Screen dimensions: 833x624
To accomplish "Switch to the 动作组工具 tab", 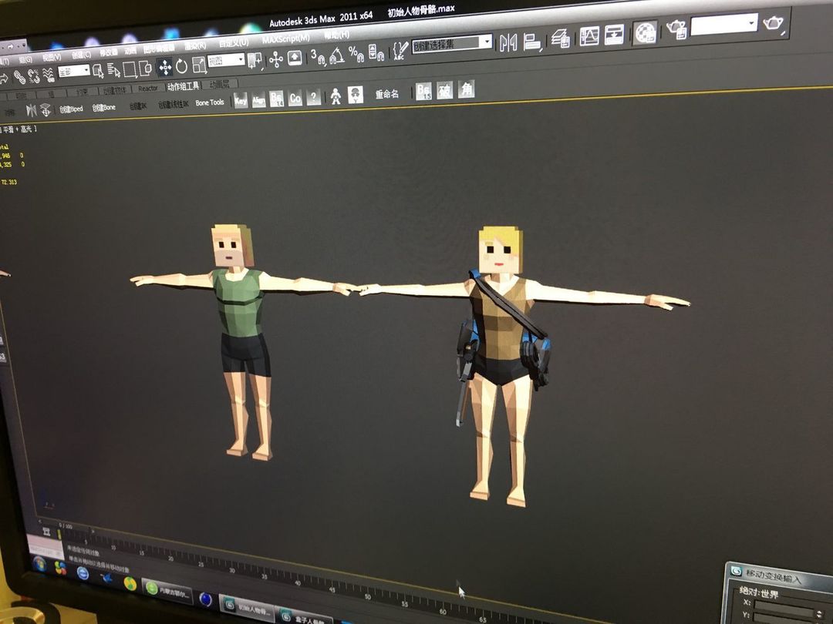I will (x=183, y=86).
